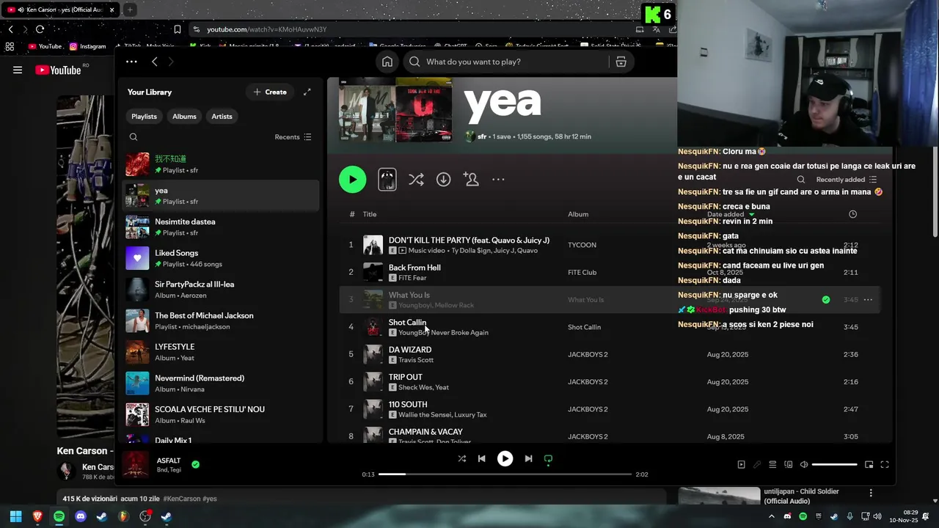Open Instagram bookmark in bookmarks bar
This screenshot has height=528, width=939.
88,46
